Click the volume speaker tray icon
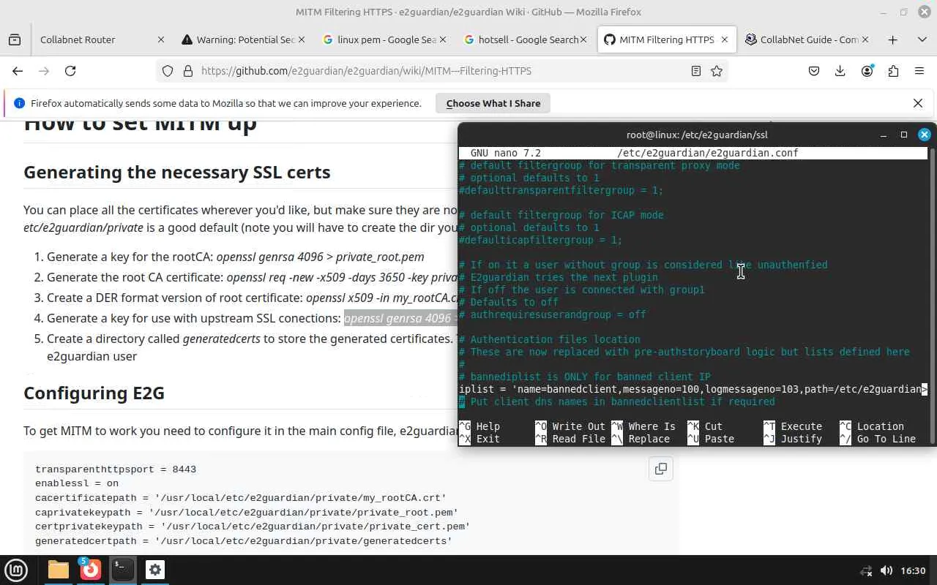The height and width of the screenshot is (585, 937). click(886, 570)
